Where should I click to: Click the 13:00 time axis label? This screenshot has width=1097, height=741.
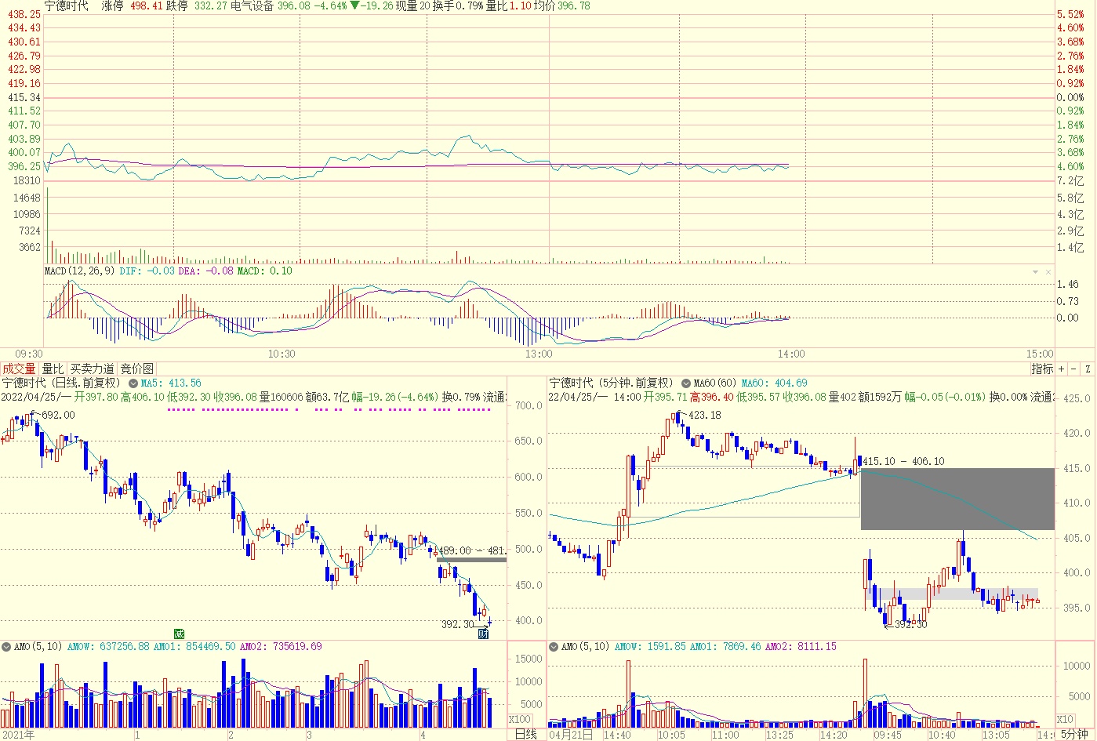click(539, 354)
